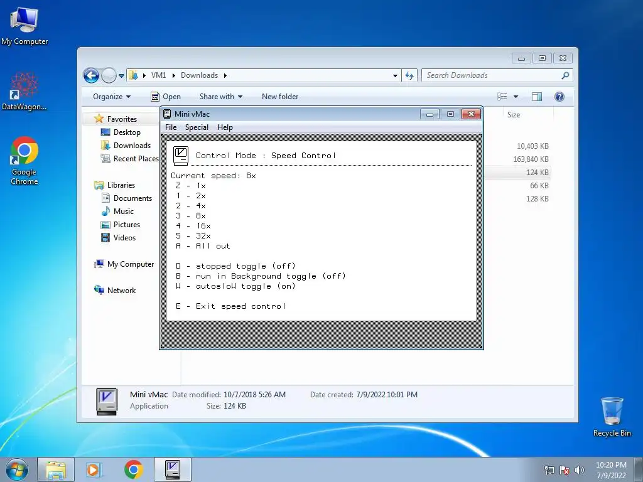Click the Macintosh icon beside Control Mode
Viewport: 643px width, 482px height.
pyautogui.click(x=180, y=156)
